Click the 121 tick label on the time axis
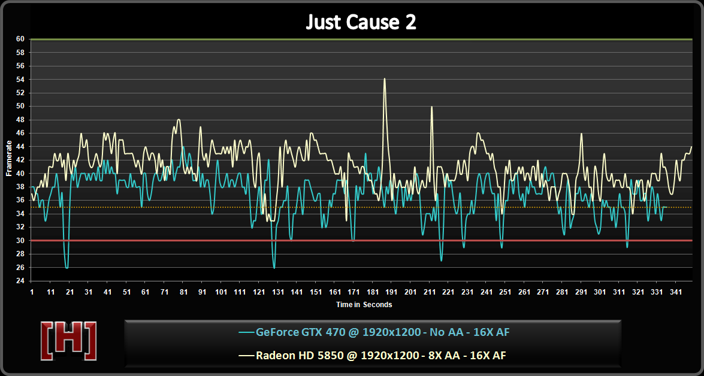Image resolution: width=704 pixels, height=376 pixels. [259, 292]
